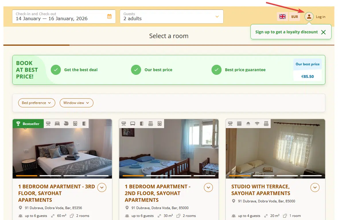Click the Log in link
The height and width of the screenshot is (220, 338).
click(320, 17)
